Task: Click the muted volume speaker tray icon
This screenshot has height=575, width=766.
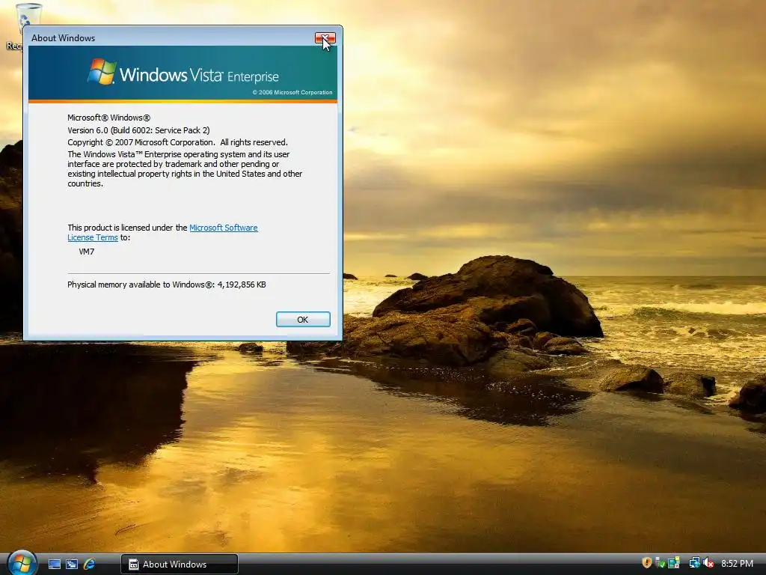Action: coord(708,563)
